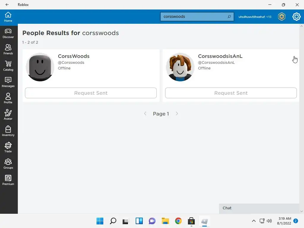Open Microsoft Store from taskbar

[191, 221]
